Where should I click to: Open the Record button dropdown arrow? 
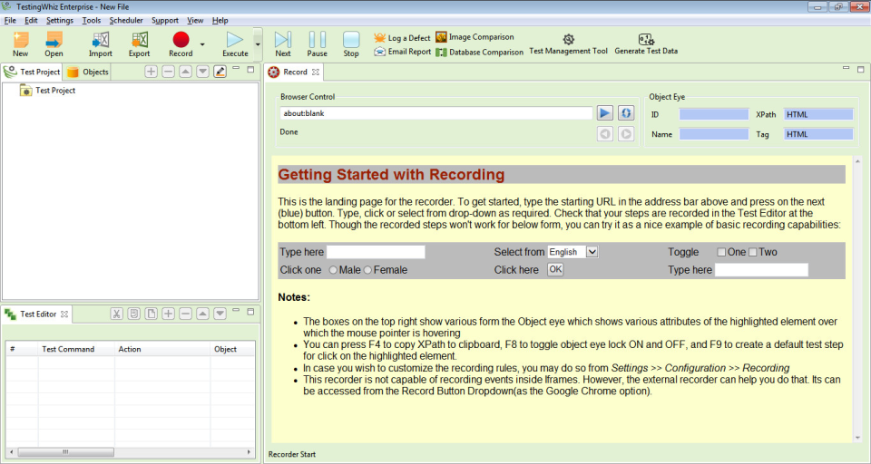202,44
